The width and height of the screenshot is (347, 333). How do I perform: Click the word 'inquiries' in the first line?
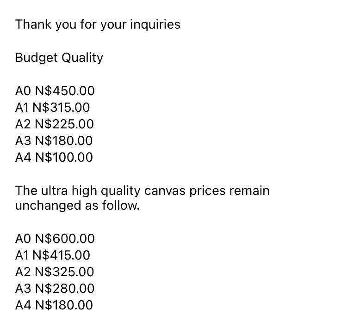pyautogui.click(x=155, y=24)
